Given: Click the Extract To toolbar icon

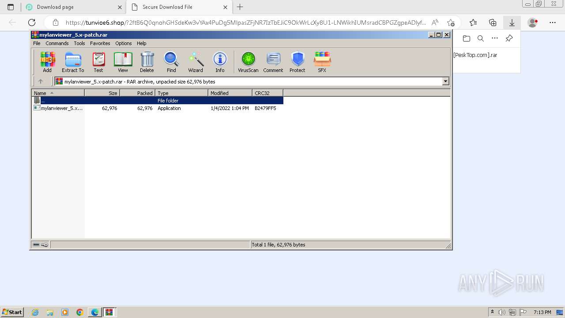Looking at the screenshot, I should (x=73, y=62).
